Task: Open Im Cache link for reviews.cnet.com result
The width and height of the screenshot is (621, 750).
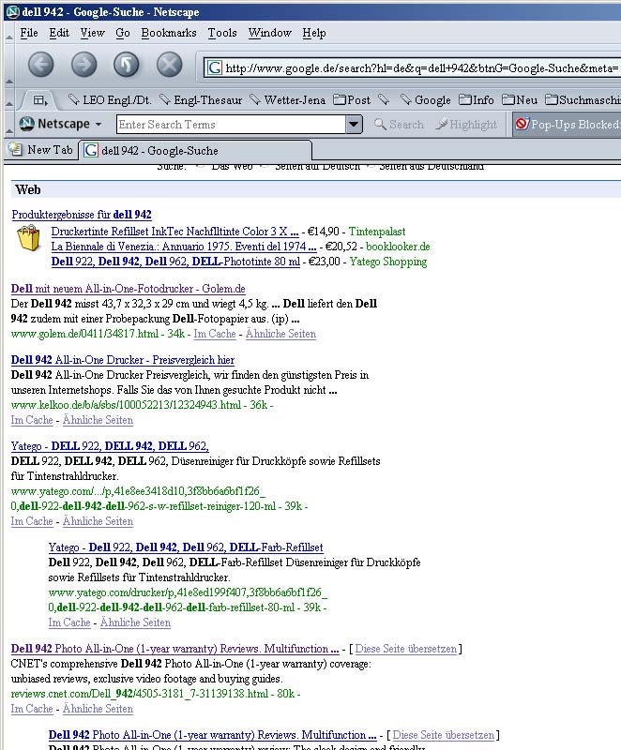Action: [x=32, y=709]
